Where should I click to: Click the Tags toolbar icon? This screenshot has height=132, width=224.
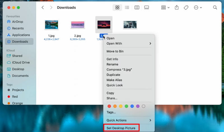tap(186, 8)
